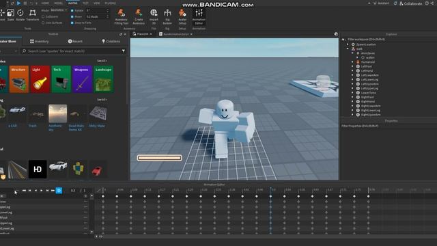Open the Creations tab in Toolbox
This screenshot has height=246, width=437.
tap(111, 41)
